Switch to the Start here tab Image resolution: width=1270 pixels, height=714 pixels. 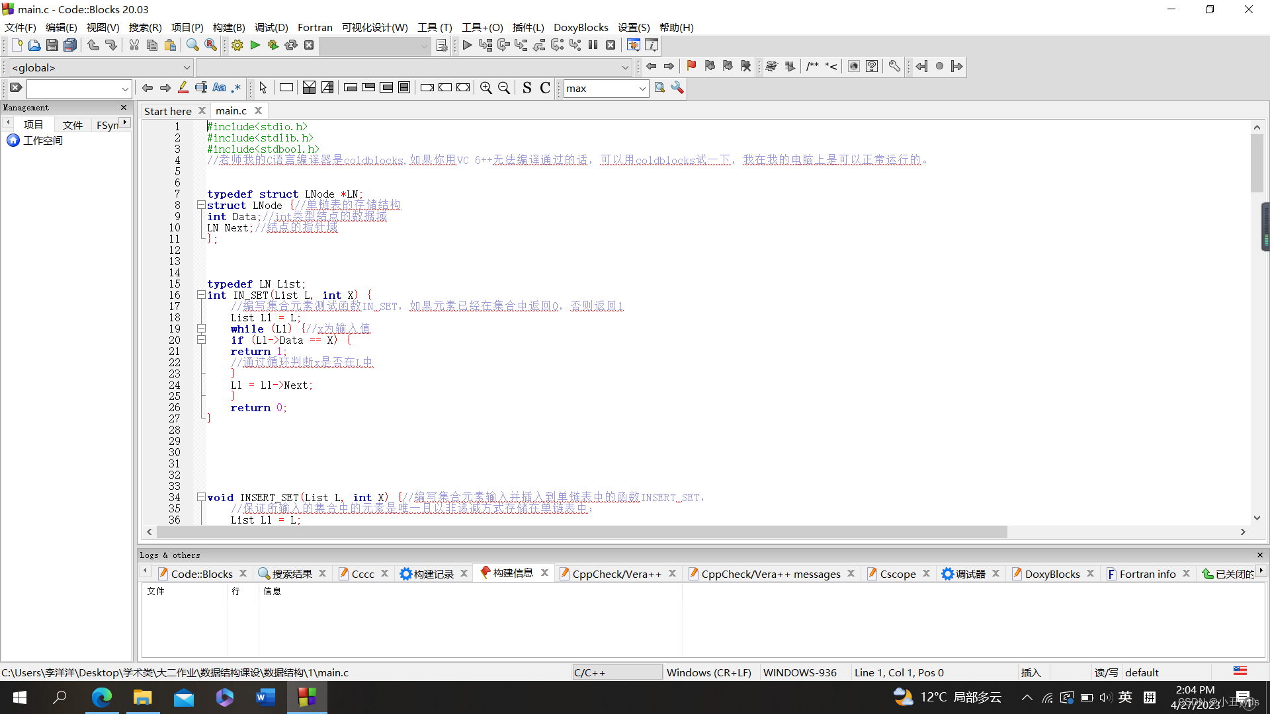click(167, 111)
